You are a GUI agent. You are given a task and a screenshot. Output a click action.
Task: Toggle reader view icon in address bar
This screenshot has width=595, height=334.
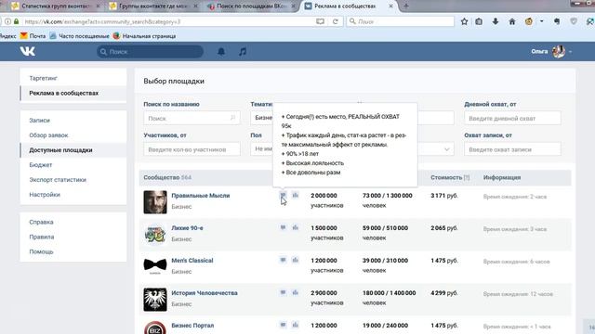coord(320,21)
